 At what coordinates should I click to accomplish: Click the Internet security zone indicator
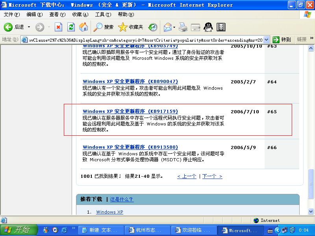pos(267,220)
